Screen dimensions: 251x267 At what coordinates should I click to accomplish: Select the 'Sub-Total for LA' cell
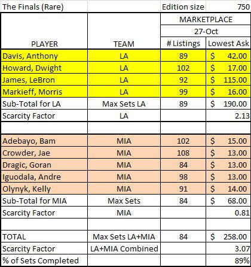pos(44,104)
